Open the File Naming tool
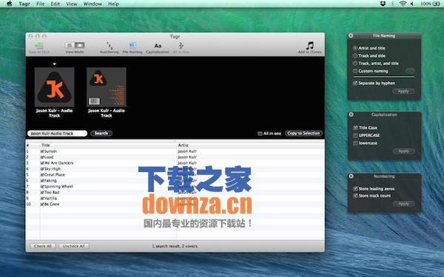Image resolution: width=444 pixels, height=277 pixels. [132, 45]
